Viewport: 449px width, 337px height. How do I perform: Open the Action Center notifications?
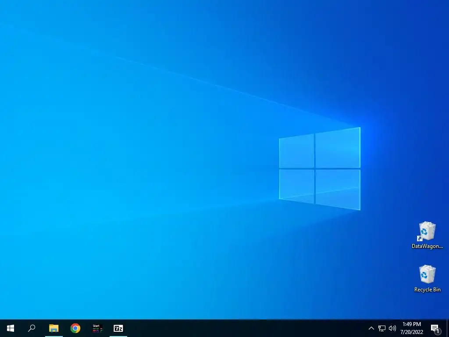(x=435, y=328)
